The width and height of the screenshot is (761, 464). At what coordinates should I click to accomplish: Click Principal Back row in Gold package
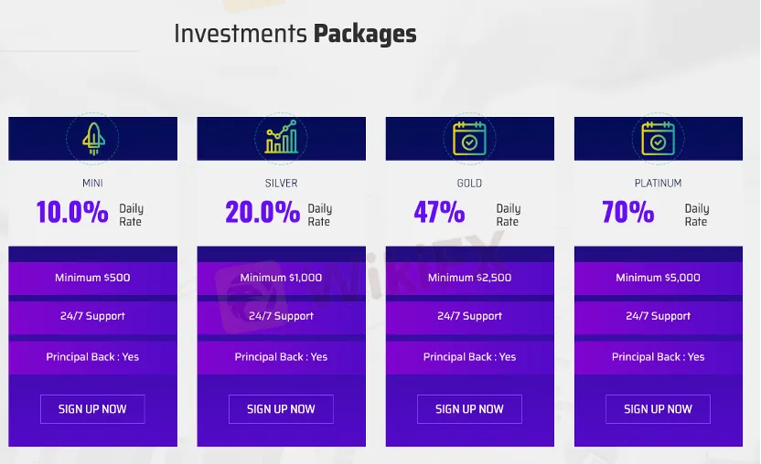coord(469,357)
